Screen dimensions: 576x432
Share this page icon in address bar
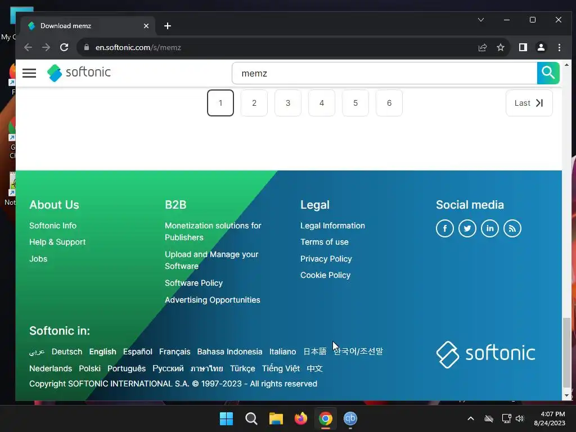pyautogui.click(x=482, y=47)
